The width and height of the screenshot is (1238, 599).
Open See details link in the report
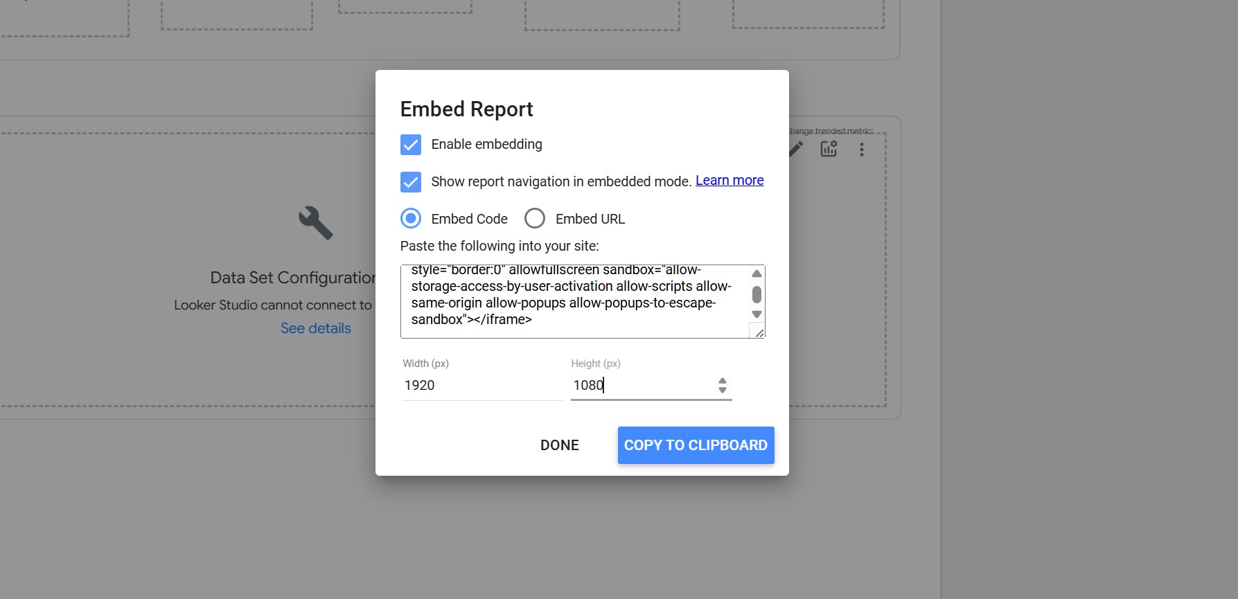click(316, 328)
